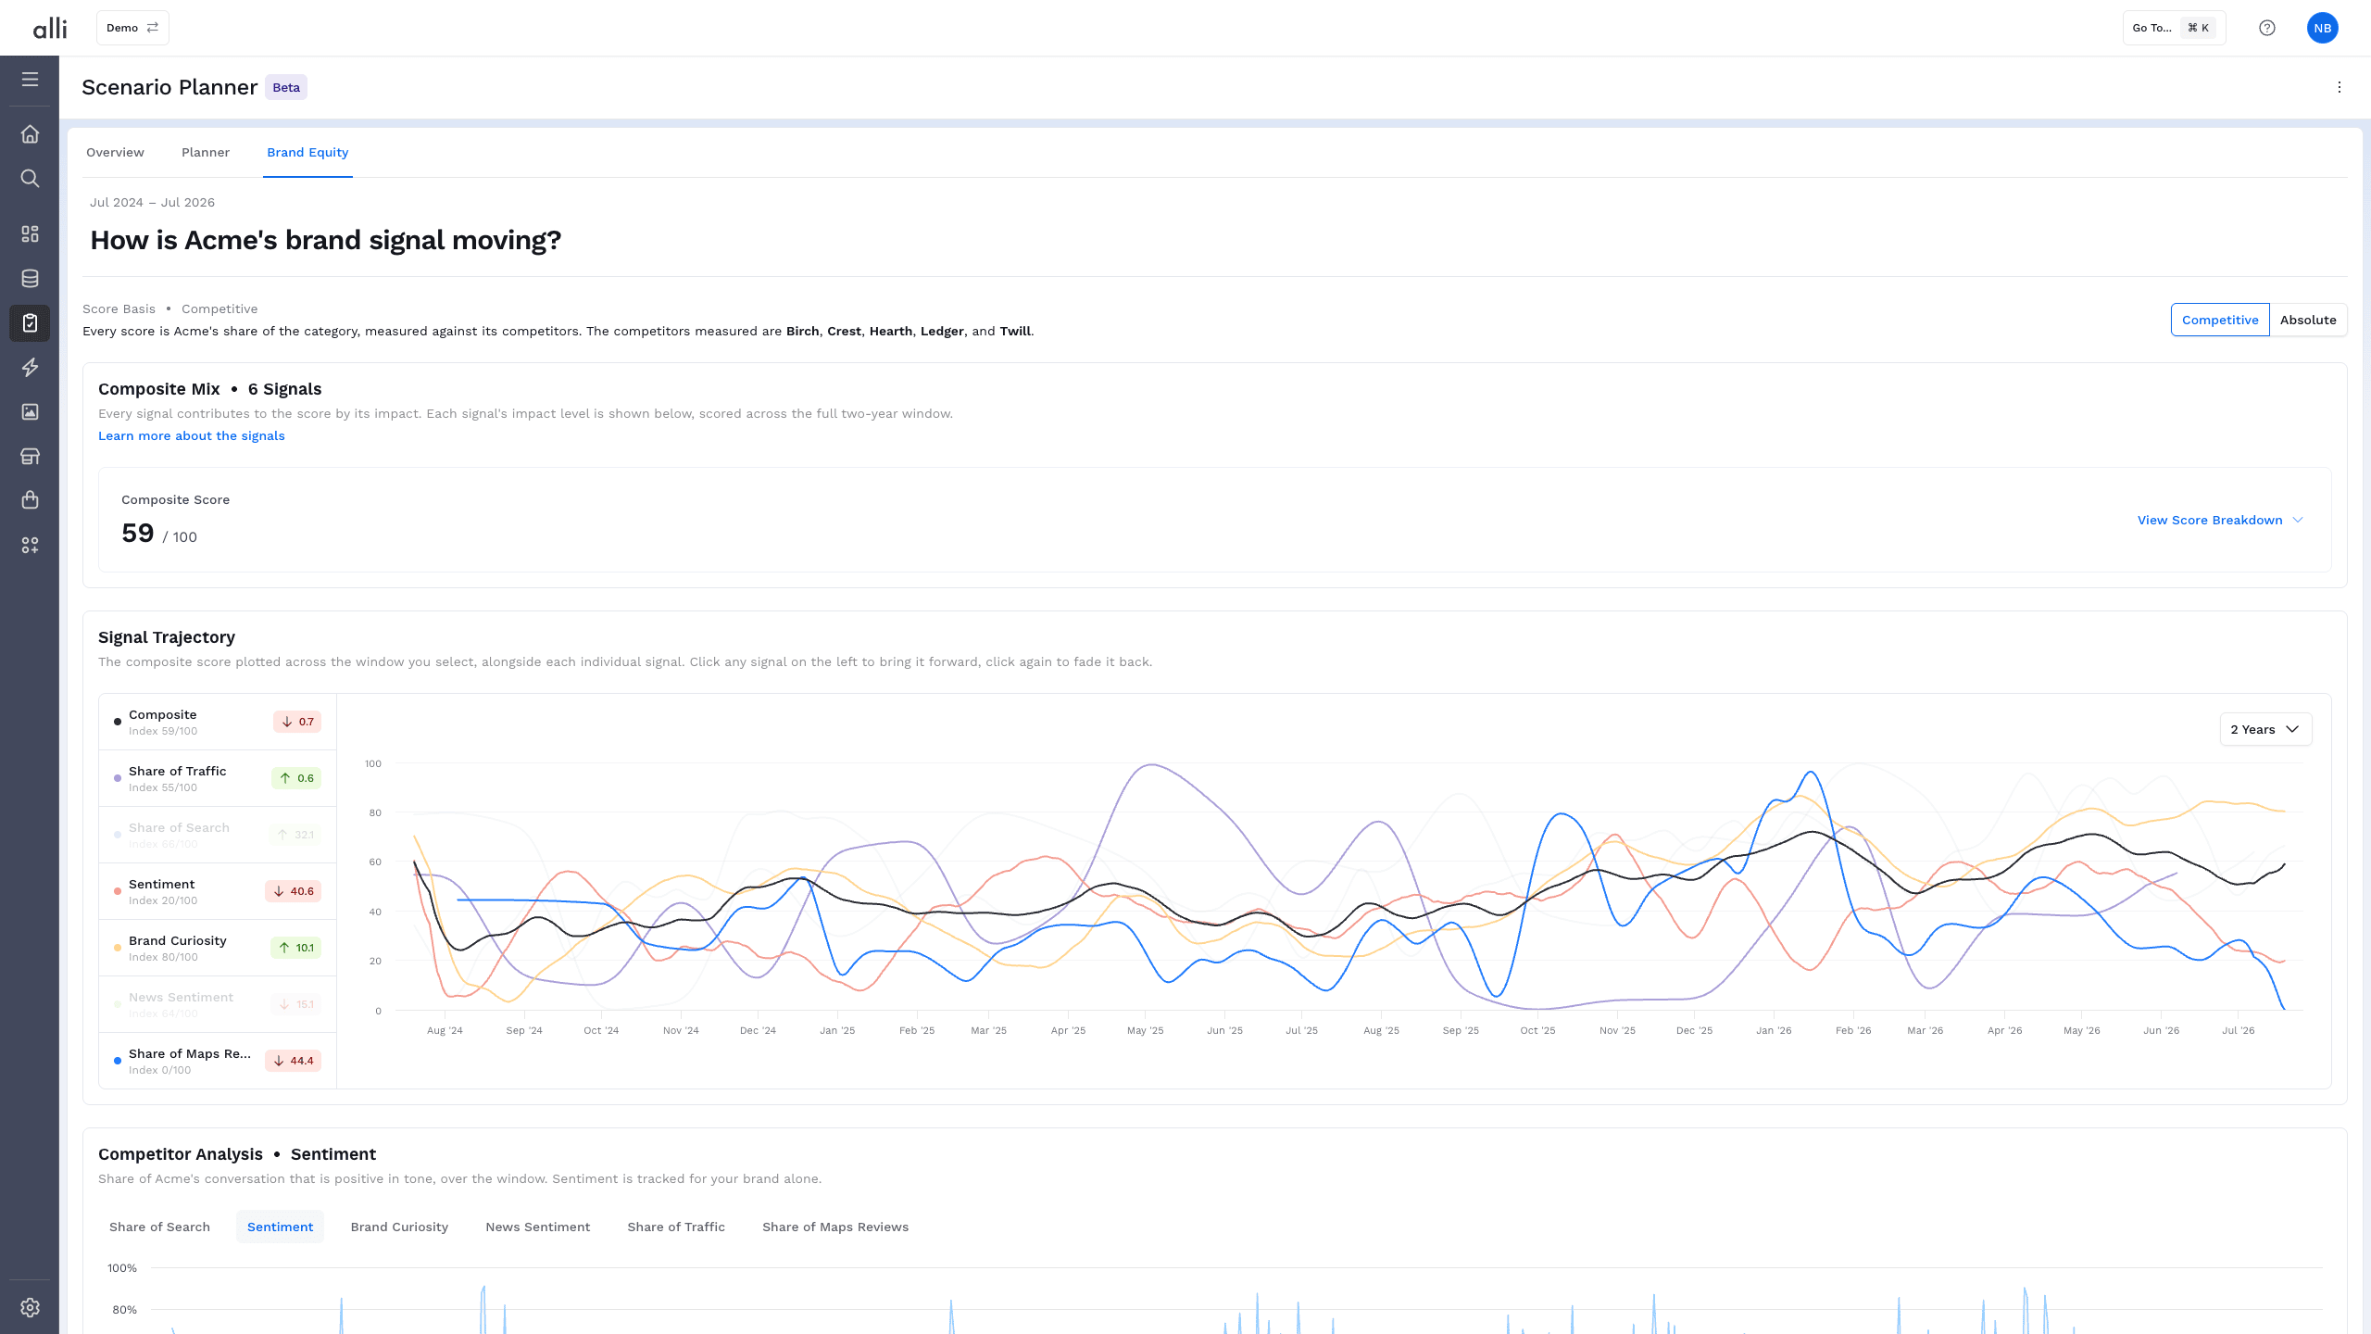Bring forward the Share of Search signal
The width and height of the screenshot is (2371, 1334).
218,835
